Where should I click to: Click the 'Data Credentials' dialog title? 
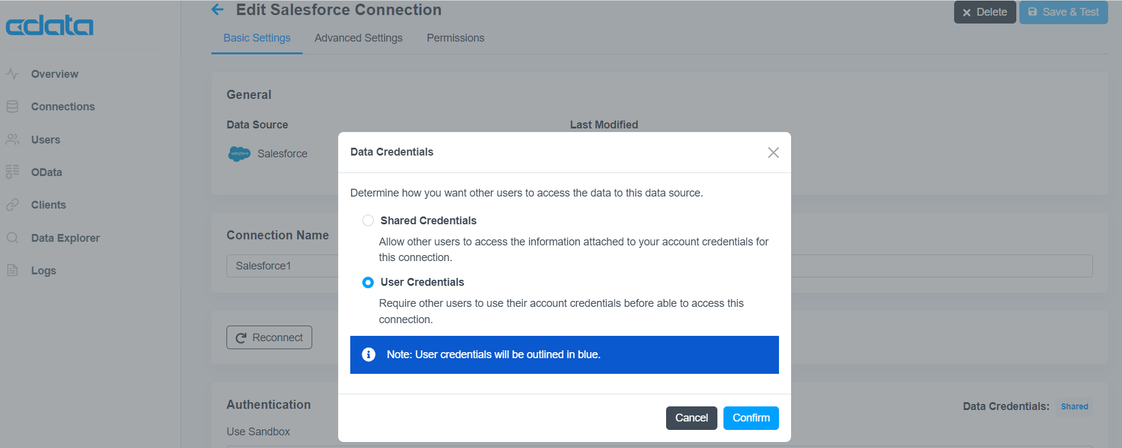click(392, 152)
